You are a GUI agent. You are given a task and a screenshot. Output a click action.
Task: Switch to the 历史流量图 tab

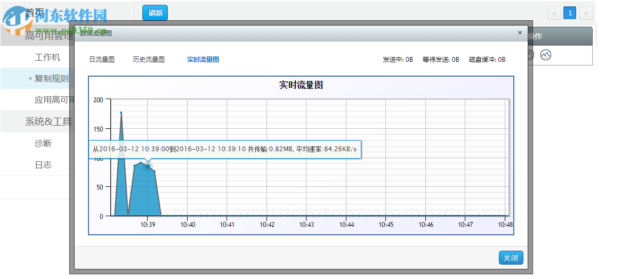[148, 60]
